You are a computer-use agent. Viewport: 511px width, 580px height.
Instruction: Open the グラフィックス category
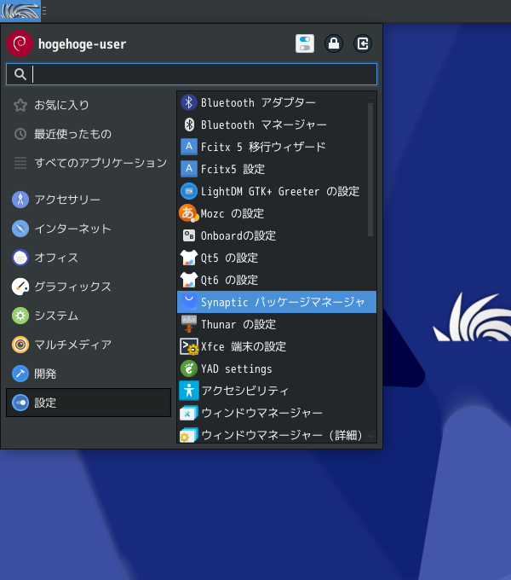coord(89,287)
